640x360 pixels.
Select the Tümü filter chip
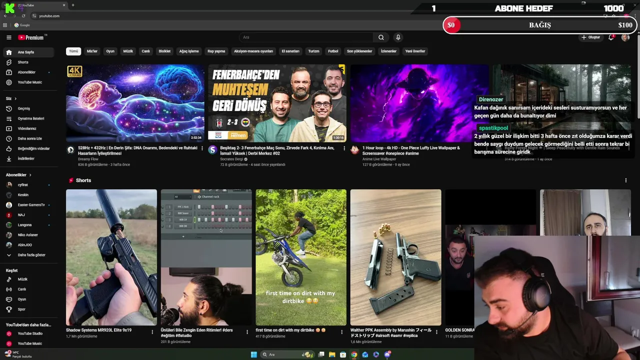pyautogui.click(x=73, y=51)
